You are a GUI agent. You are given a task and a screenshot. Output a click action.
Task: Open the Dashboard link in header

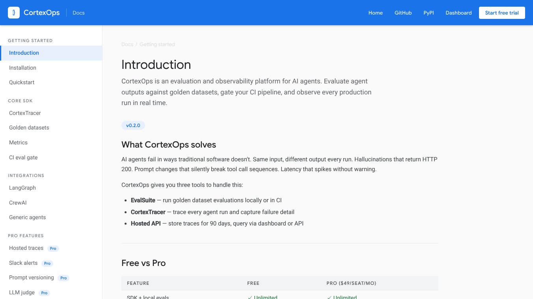458,13
